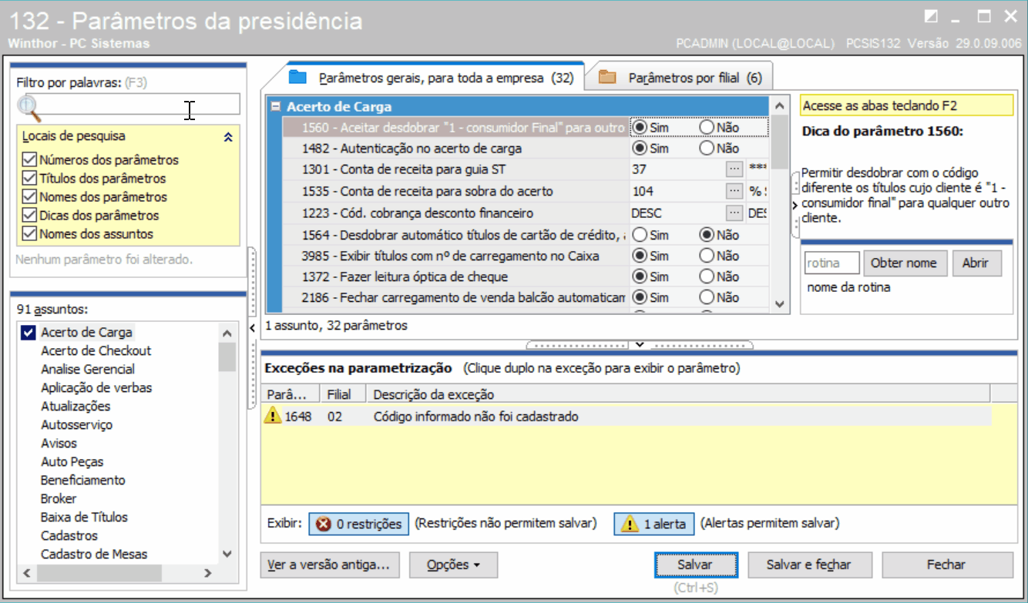Image resolution: width=1028 pixels, height=603 pixels.
Task: Uncheck Dicas dos parâmetros
Action: [x=29, y=216]
